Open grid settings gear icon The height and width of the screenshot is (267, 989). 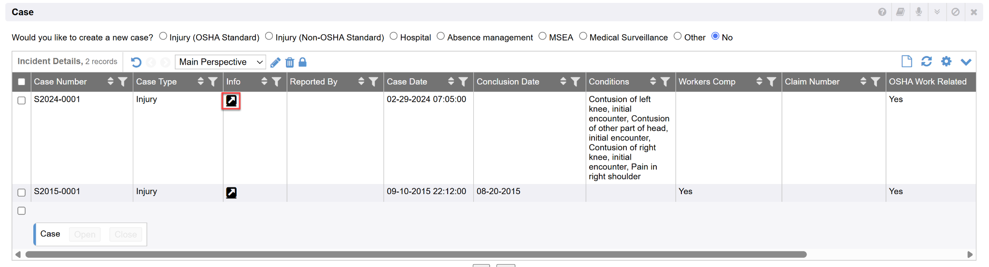click(x=946, y=61)
